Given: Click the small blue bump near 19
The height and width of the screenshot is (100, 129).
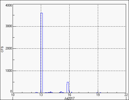Looking at the screenshot, I should [100, 93].
